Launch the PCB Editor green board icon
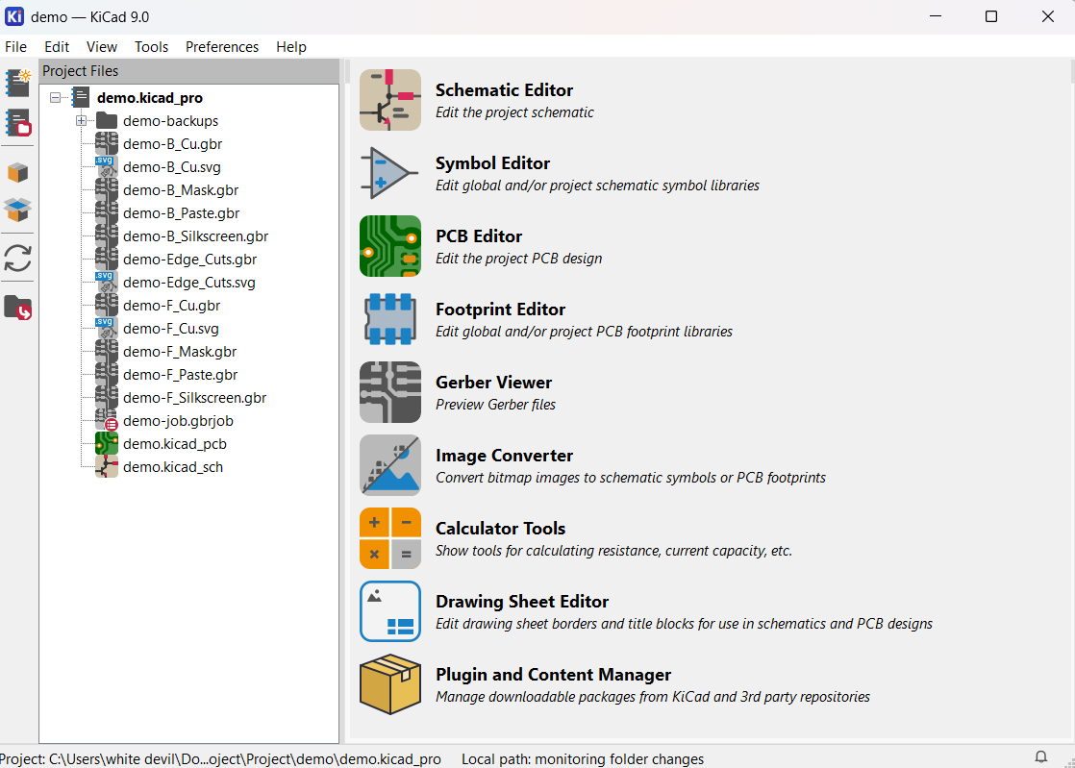The width and height of the screenshot is (1075, 768). click(390, 246)
